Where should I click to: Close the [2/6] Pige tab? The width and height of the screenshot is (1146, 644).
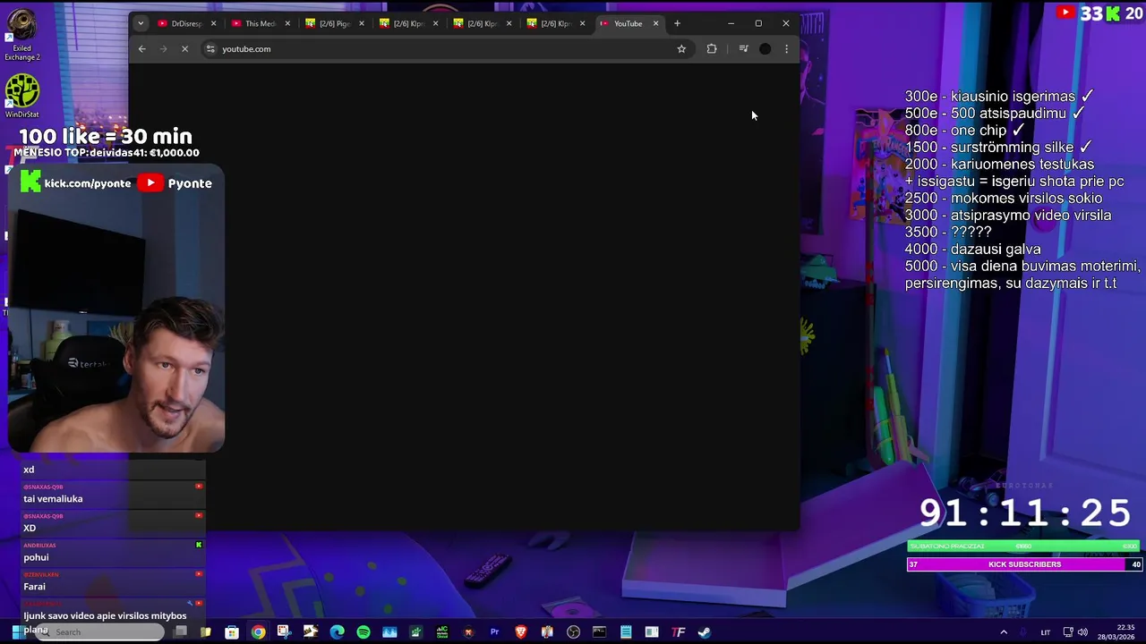click(x=361, y=23)
